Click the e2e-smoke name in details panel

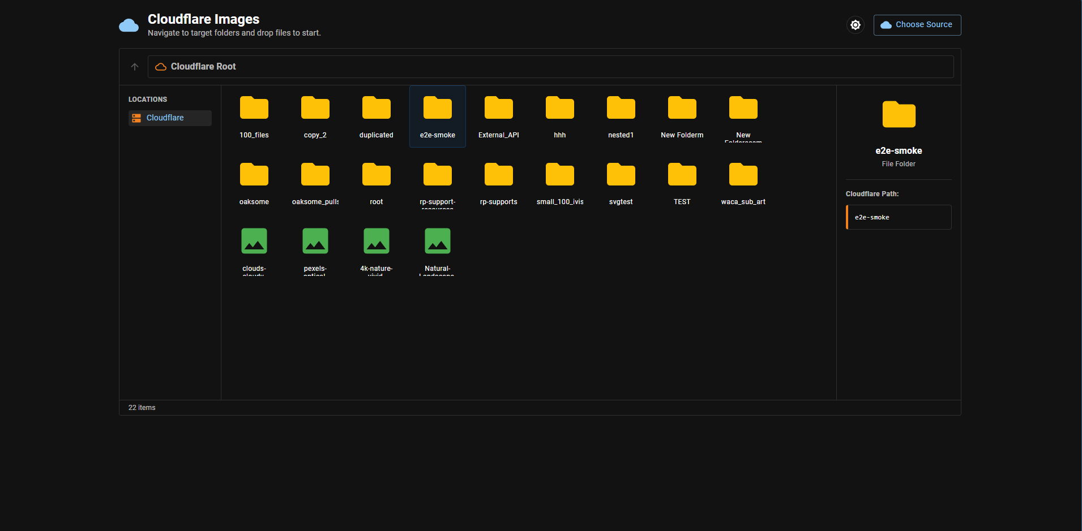click(x=899, y=150)
